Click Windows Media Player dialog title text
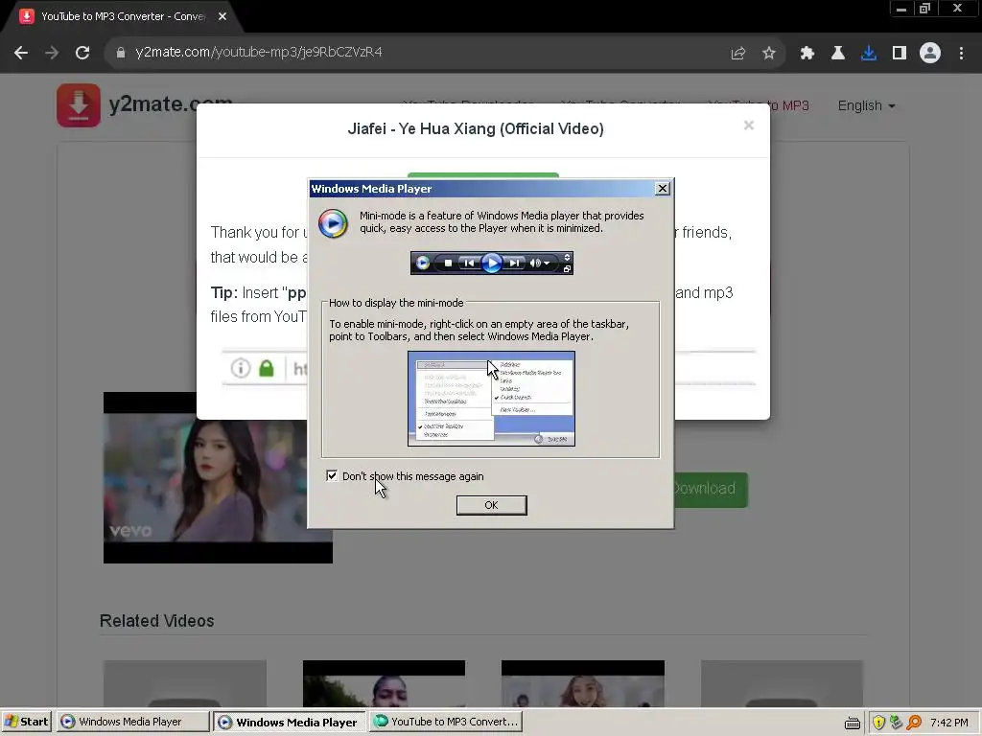This screenshot has width=982, height=736. 371,189
